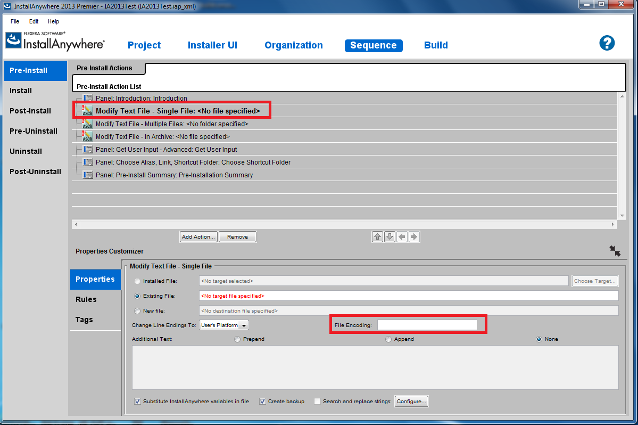Click action list vertical scrollbar up arrow
The image size is (638, 425).
click(x=622, y=96)
